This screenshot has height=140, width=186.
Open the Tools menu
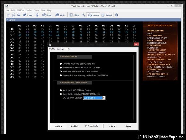(x=37, y=10)
